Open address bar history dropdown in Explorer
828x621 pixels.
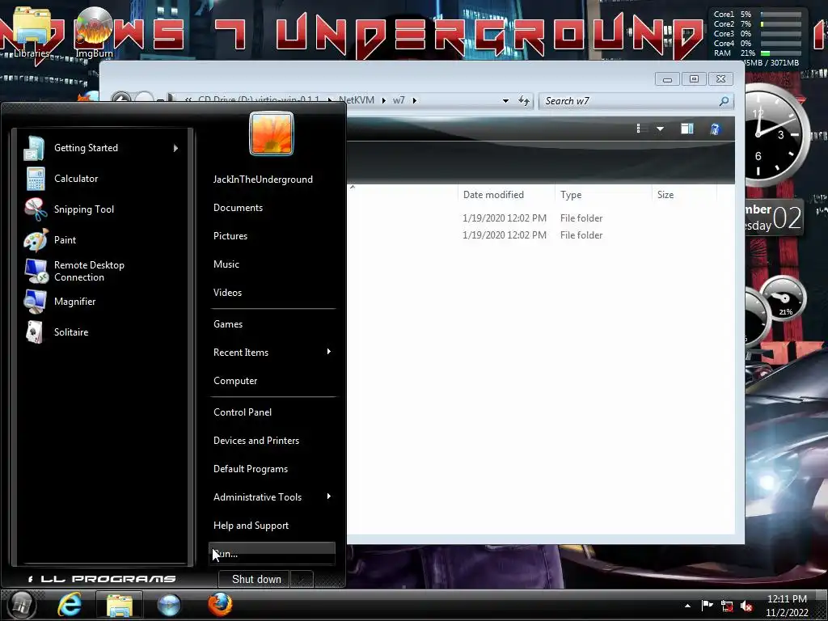(x=505, y=101)
